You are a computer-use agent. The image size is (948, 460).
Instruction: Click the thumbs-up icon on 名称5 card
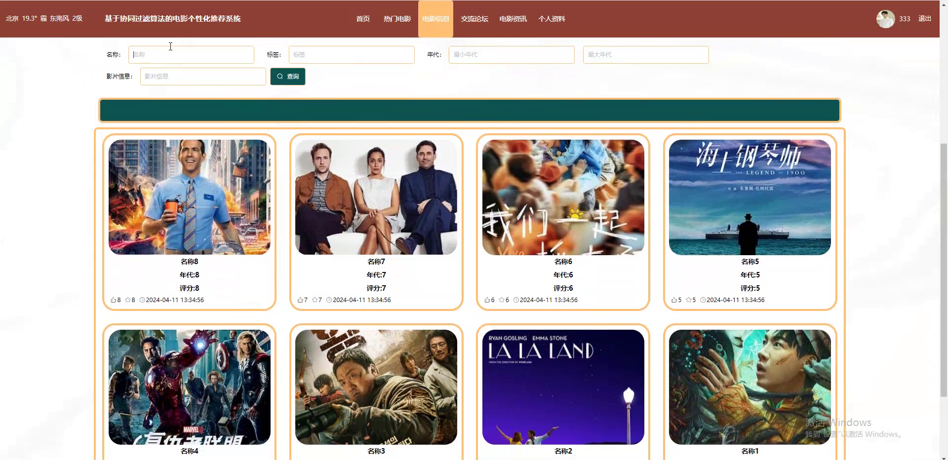(x=674, y=300)
